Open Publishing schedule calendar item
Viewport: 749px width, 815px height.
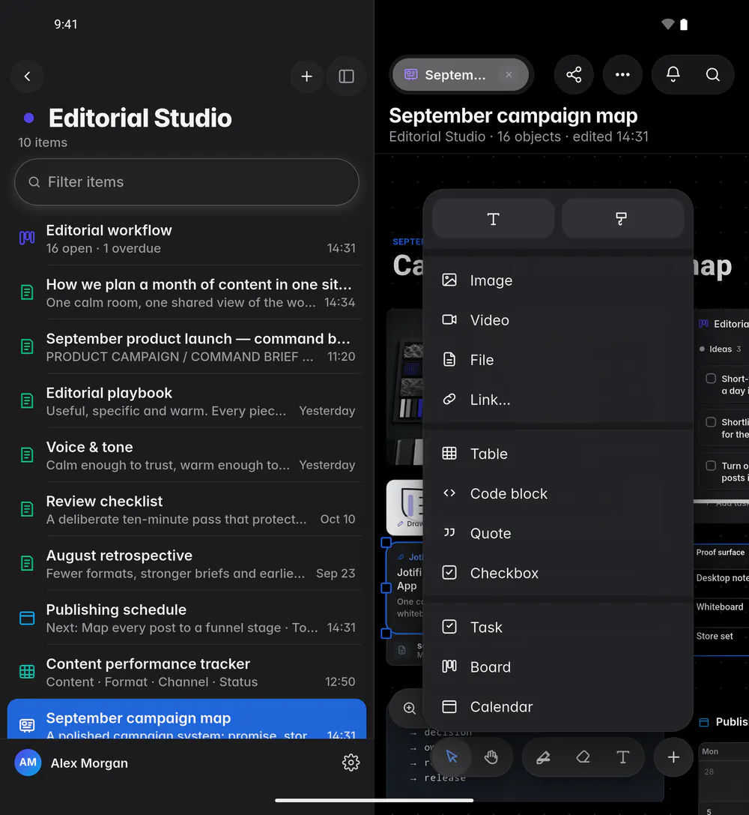tap(187, 618)
